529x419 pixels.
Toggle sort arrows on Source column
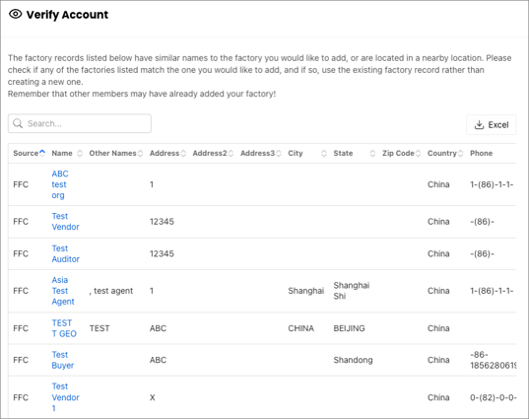point(42,153)
